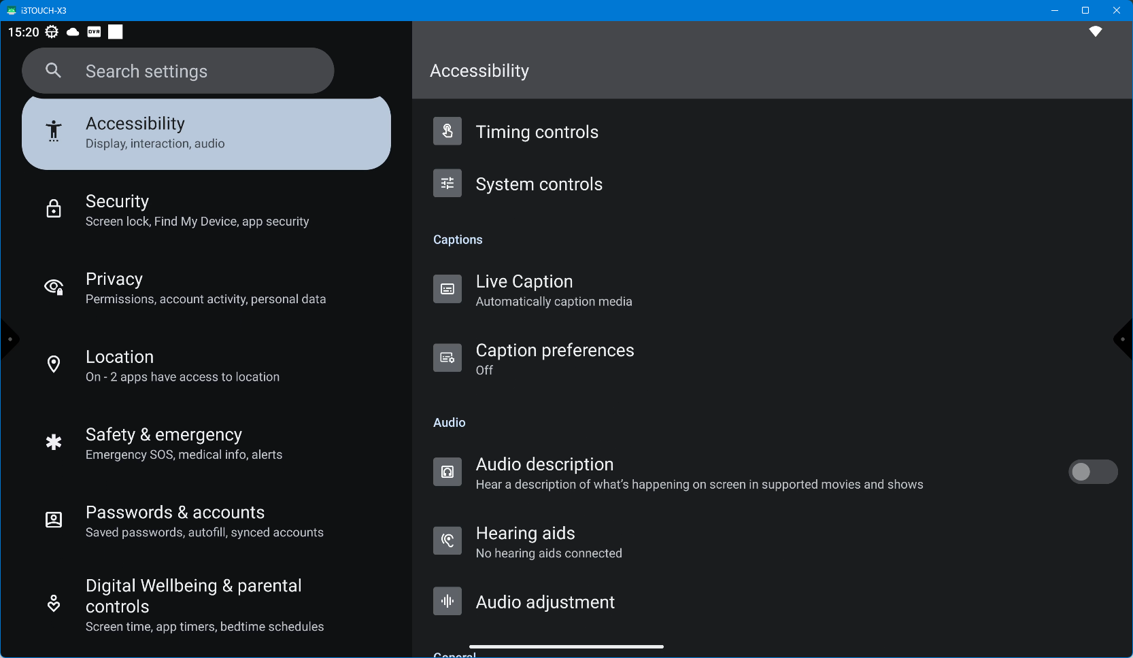Click the Live Caption icon
The height and width of the screenshot is (658, 1133).
point(447,290)
